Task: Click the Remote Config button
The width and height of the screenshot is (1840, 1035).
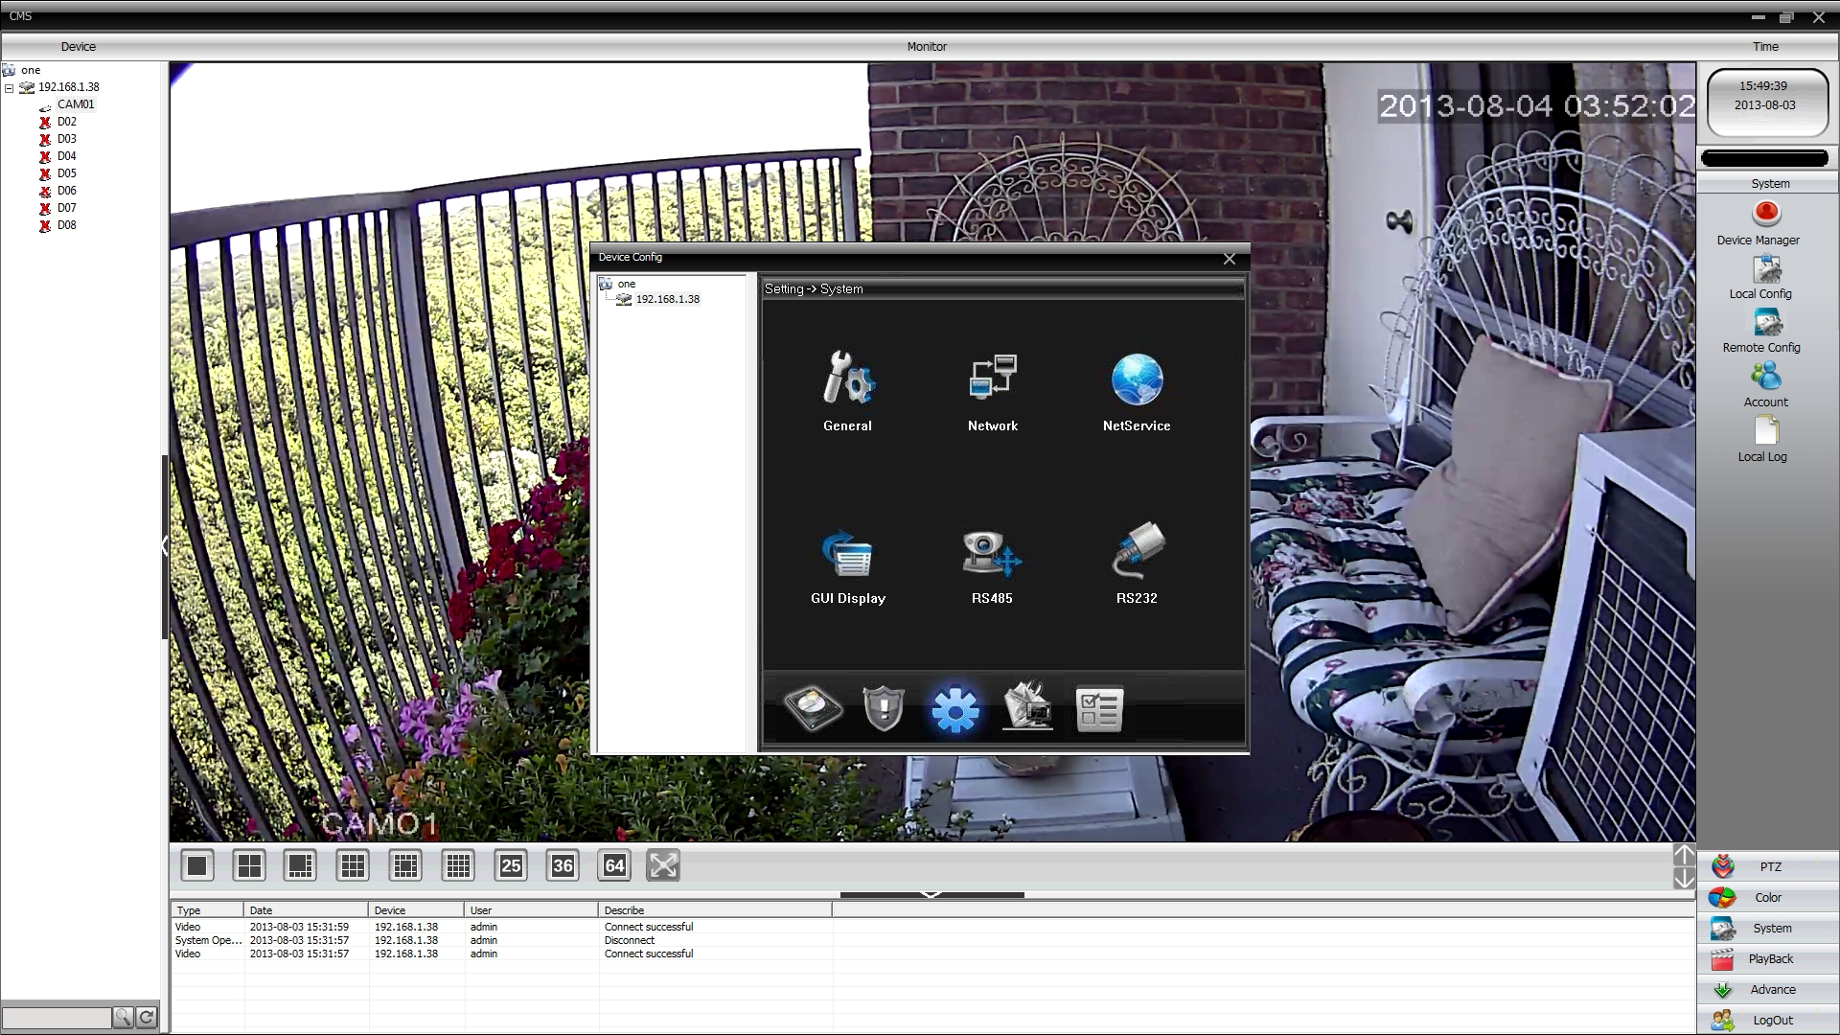Action: click(1765, 324)
